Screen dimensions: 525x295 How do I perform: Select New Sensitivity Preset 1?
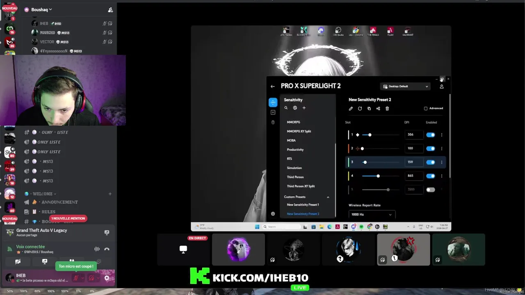(303, 205)
